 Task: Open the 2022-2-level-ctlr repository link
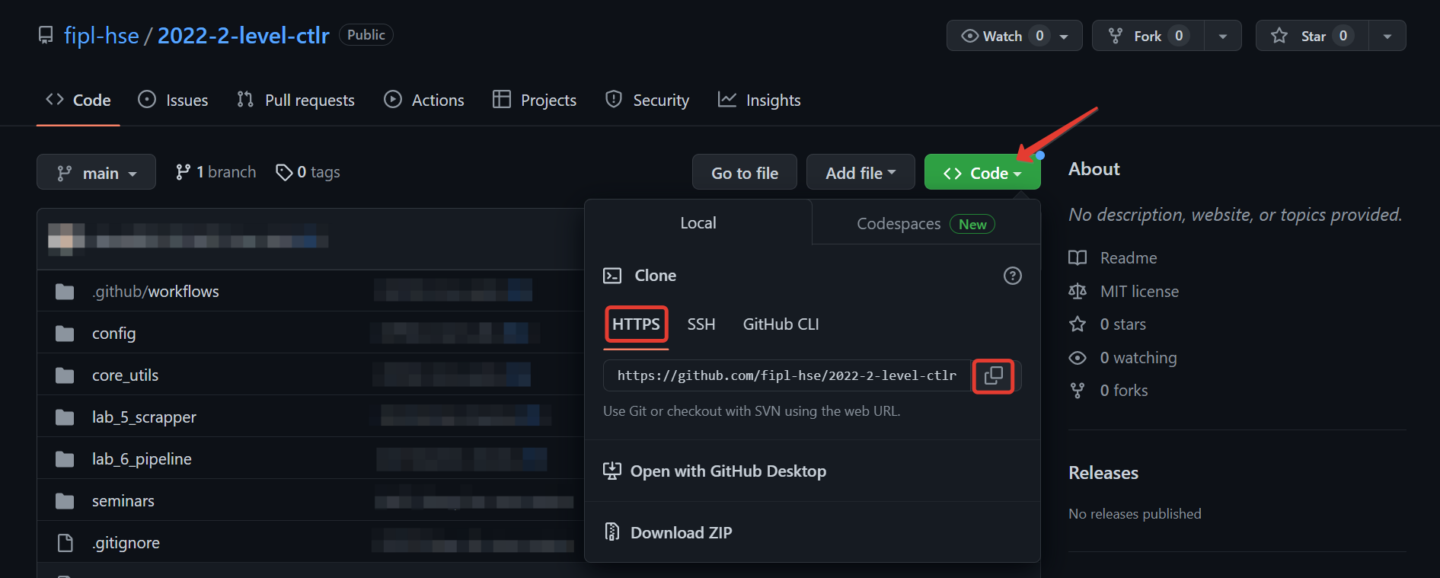243,35
